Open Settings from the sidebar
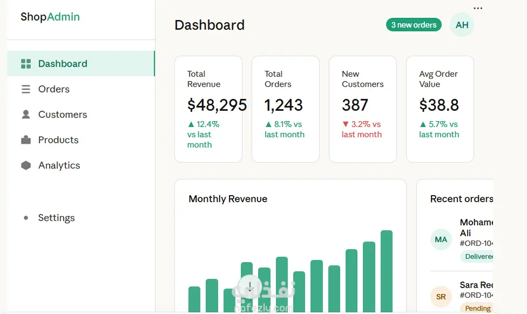 [x=56, y=218]
